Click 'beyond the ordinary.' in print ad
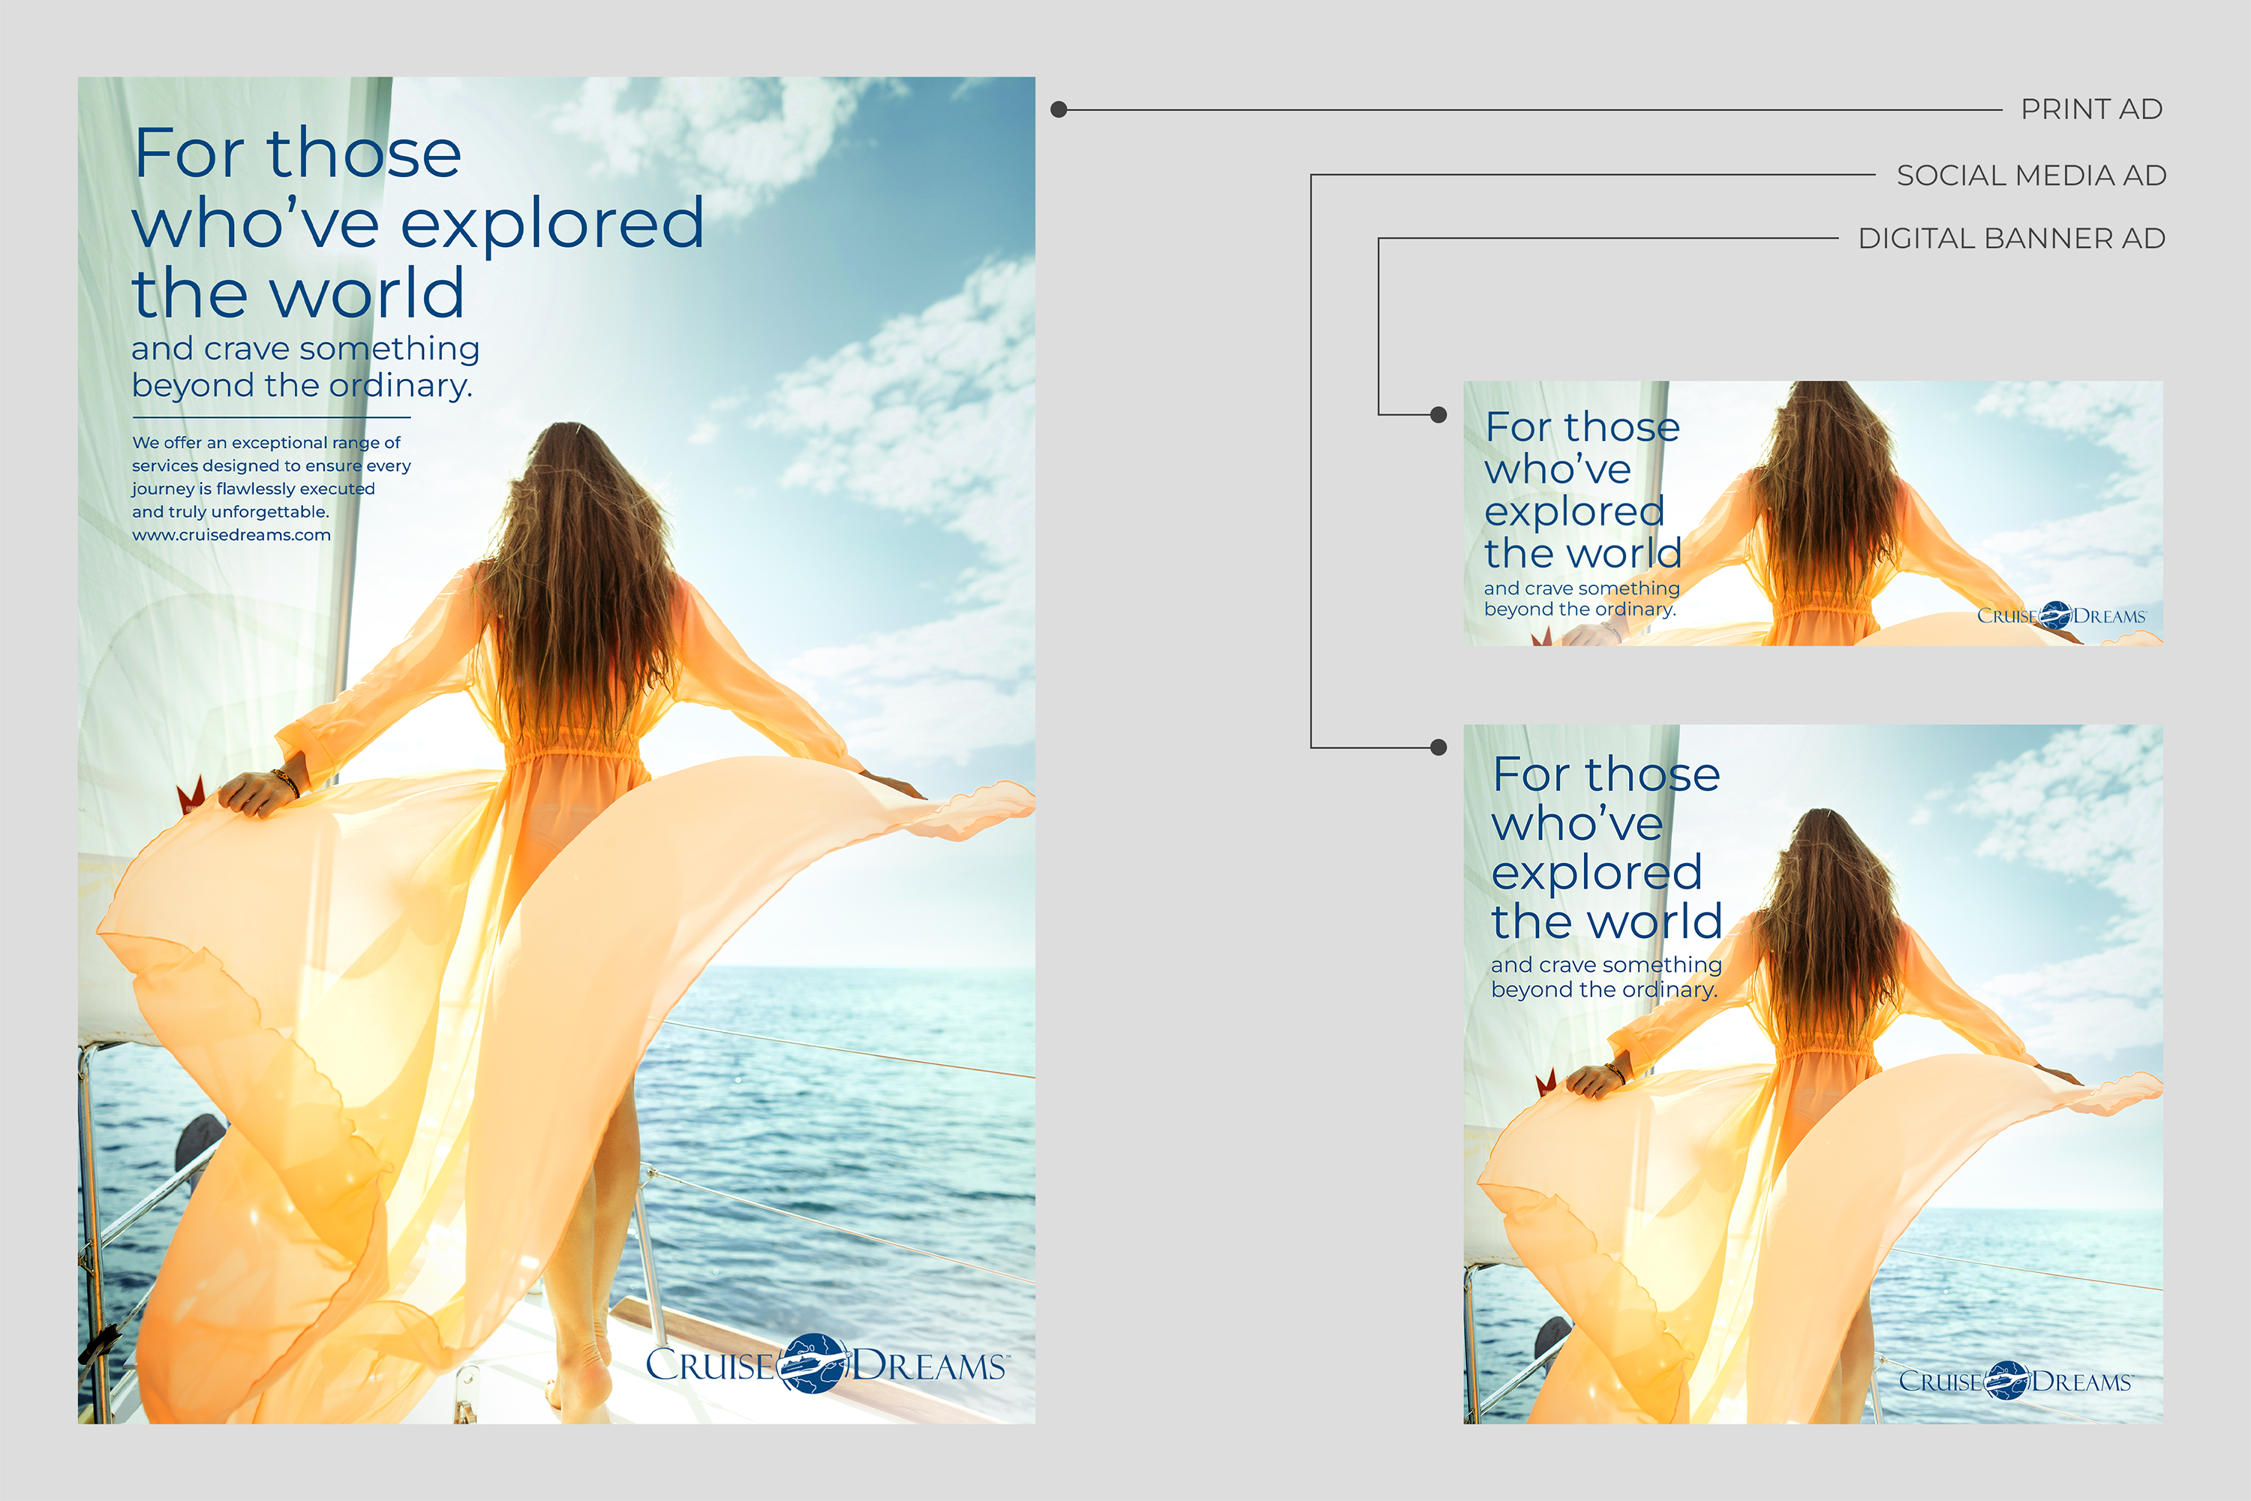 302,386
